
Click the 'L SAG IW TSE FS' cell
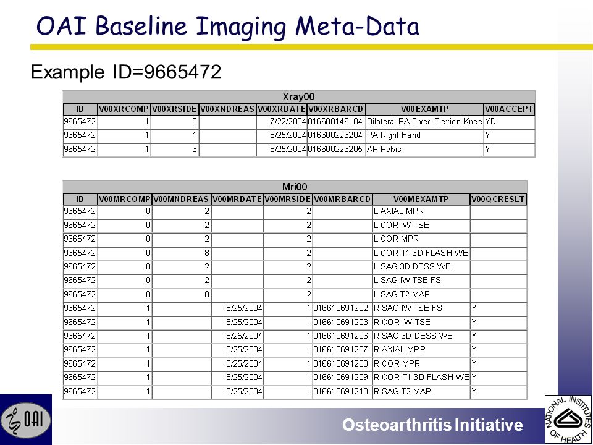coord(421,281)
